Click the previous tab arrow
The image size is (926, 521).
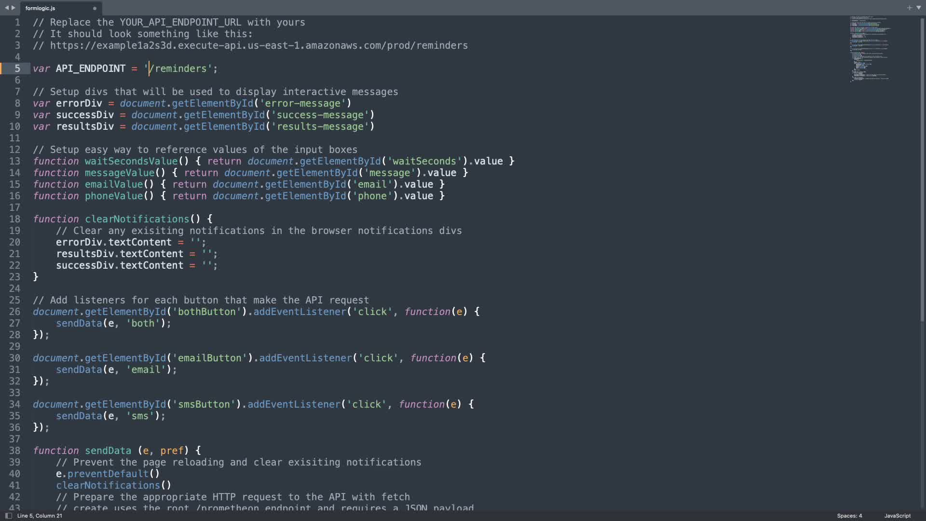click(x=6, y=8)
